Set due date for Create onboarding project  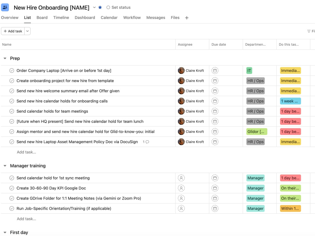click(x=215, y=81)
